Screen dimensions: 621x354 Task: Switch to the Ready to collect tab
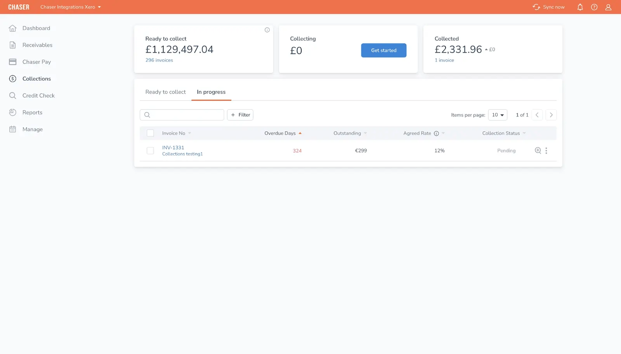point(165,92)
